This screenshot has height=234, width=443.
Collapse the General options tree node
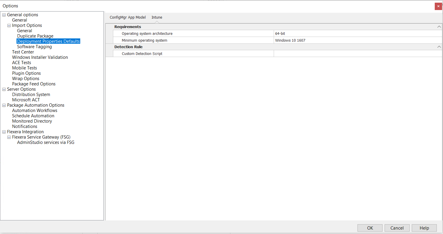pyautogui.click(x=4, y=14)
